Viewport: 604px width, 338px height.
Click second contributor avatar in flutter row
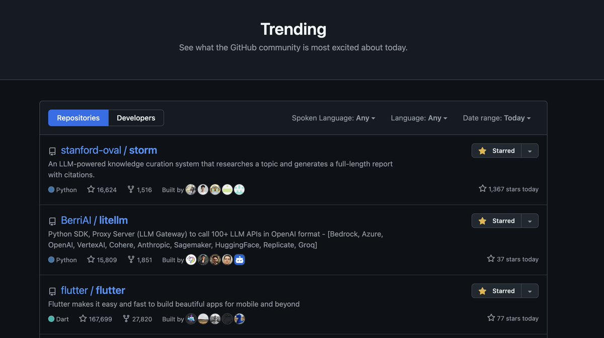coord(203,319)
